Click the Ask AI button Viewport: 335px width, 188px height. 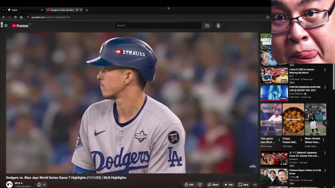pyautogui.click(x=228, y=185)
